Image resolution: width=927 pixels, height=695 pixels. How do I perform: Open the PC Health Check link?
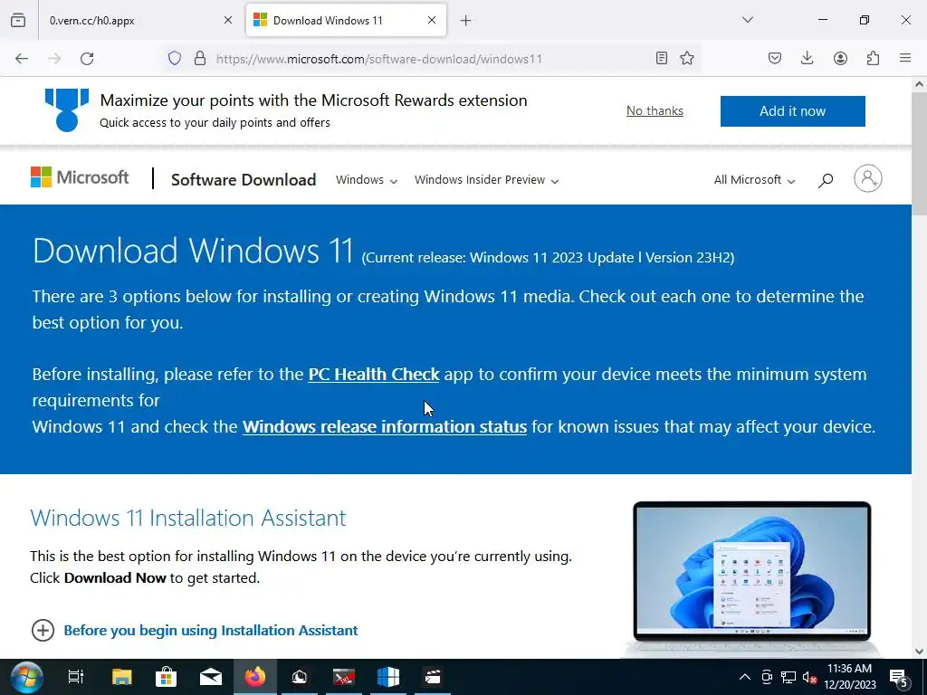point(374,374)
